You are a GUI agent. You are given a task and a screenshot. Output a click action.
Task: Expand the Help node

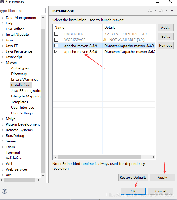click(x=3, y=23)
